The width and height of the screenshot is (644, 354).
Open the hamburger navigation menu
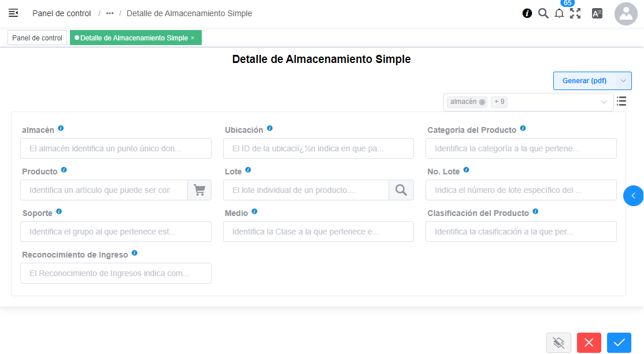pos(13,13)
